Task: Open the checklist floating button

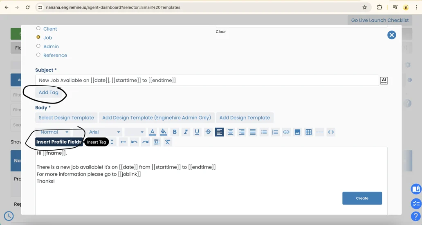Action: pos(416,203)
